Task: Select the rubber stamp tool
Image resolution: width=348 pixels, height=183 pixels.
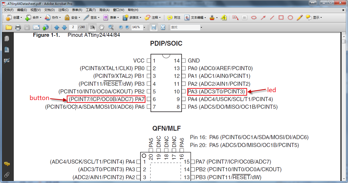Action: click(x=212, y=18)
